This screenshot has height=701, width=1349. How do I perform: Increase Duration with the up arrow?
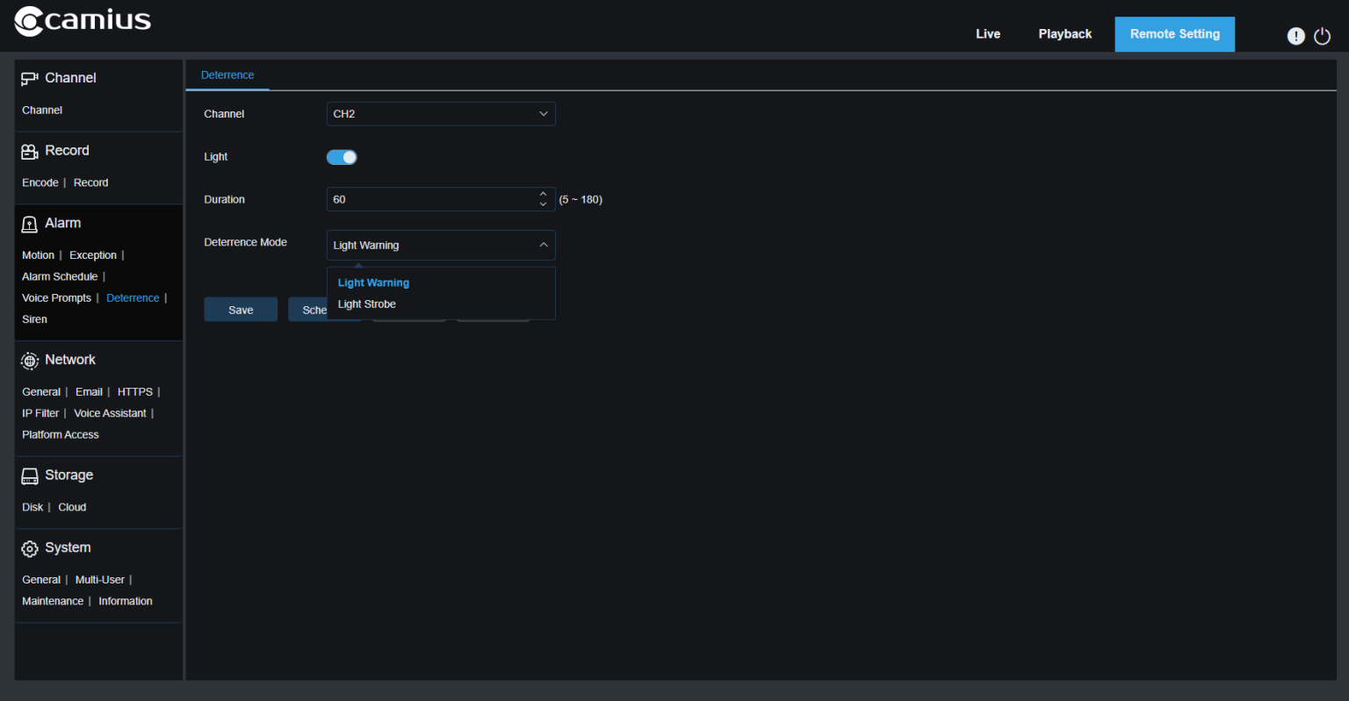pos(543,194)
